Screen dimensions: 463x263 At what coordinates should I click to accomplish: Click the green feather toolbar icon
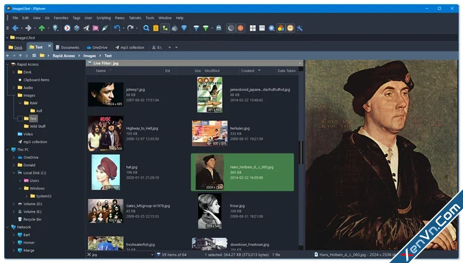tap(105, 28)
